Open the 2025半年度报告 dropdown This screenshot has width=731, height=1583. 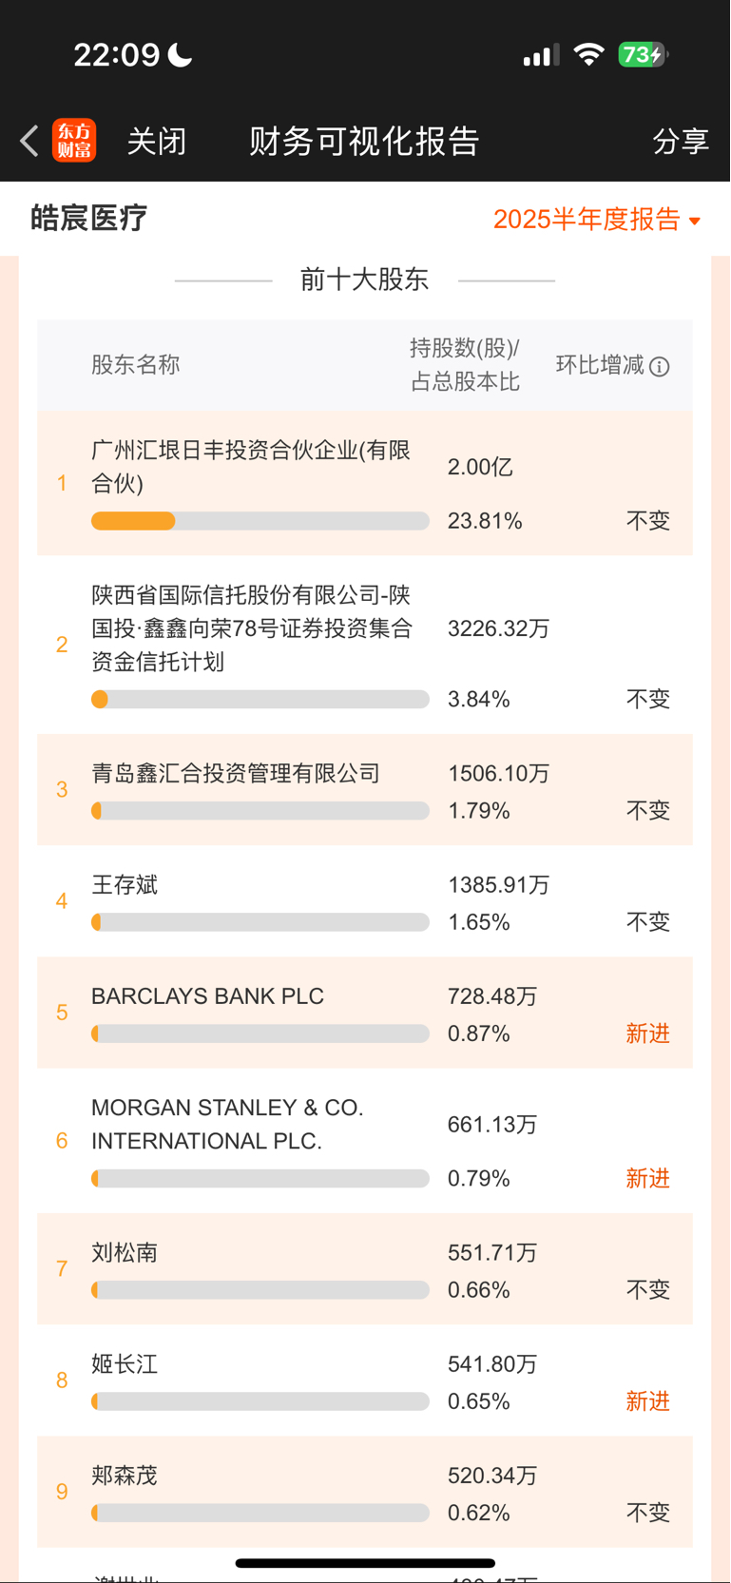[597, 220]
